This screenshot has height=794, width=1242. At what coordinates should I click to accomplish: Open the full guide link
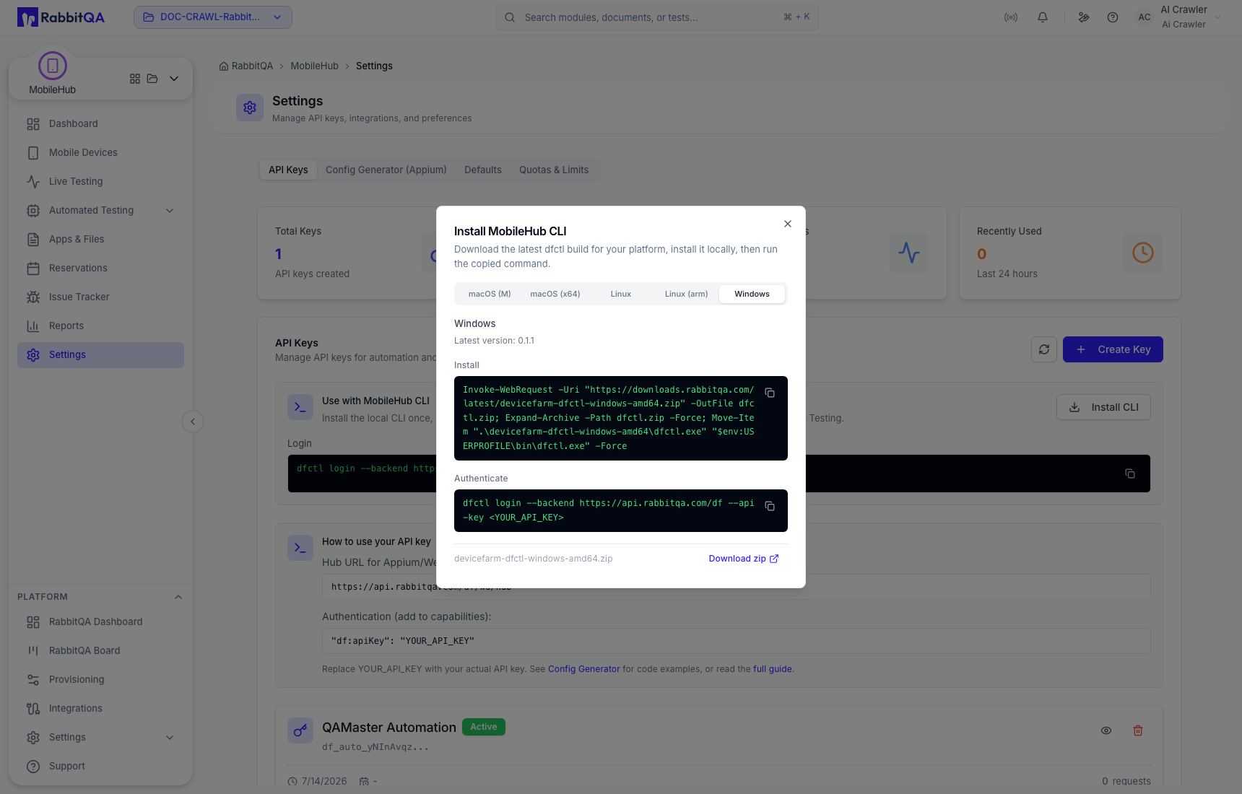[x=773, y=669]
